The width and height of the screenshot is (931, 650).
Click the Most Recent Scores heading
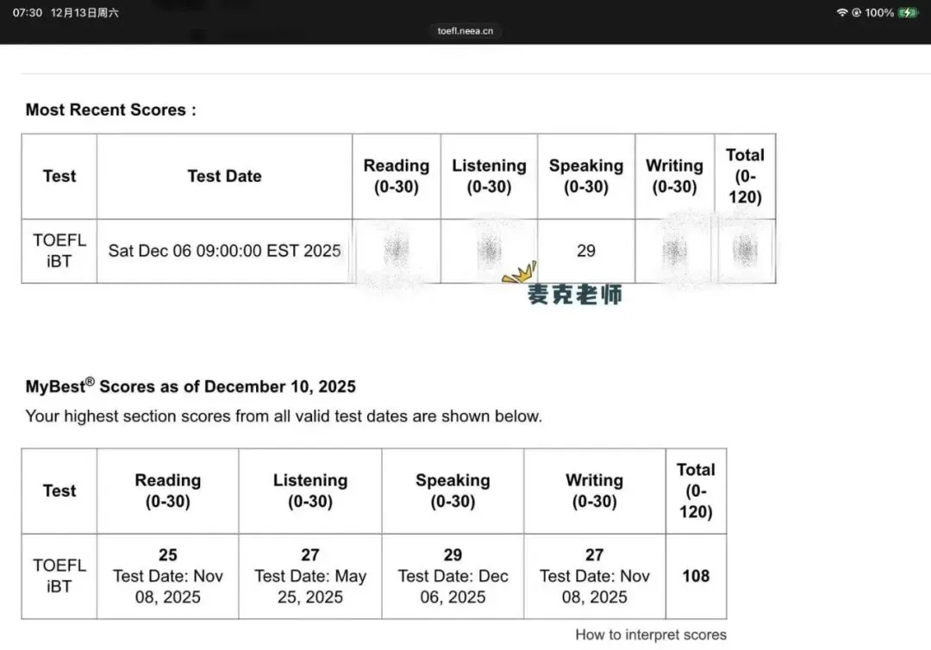[x=110, y=109]
